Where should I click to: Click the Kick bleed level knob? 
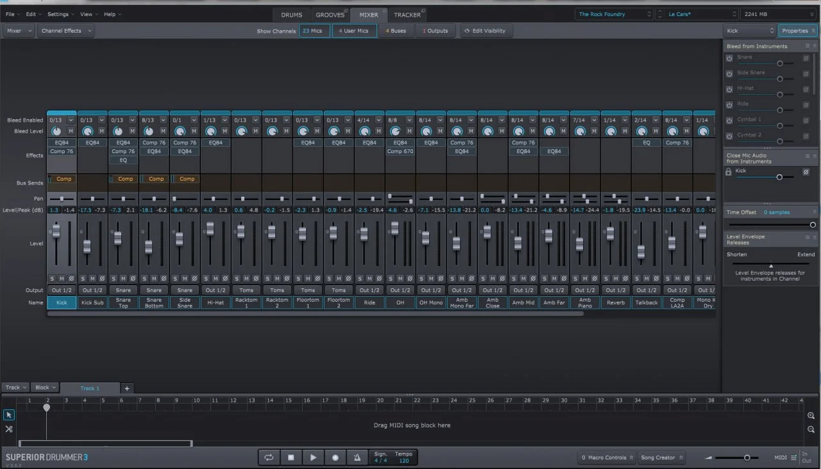coord(56,131)
